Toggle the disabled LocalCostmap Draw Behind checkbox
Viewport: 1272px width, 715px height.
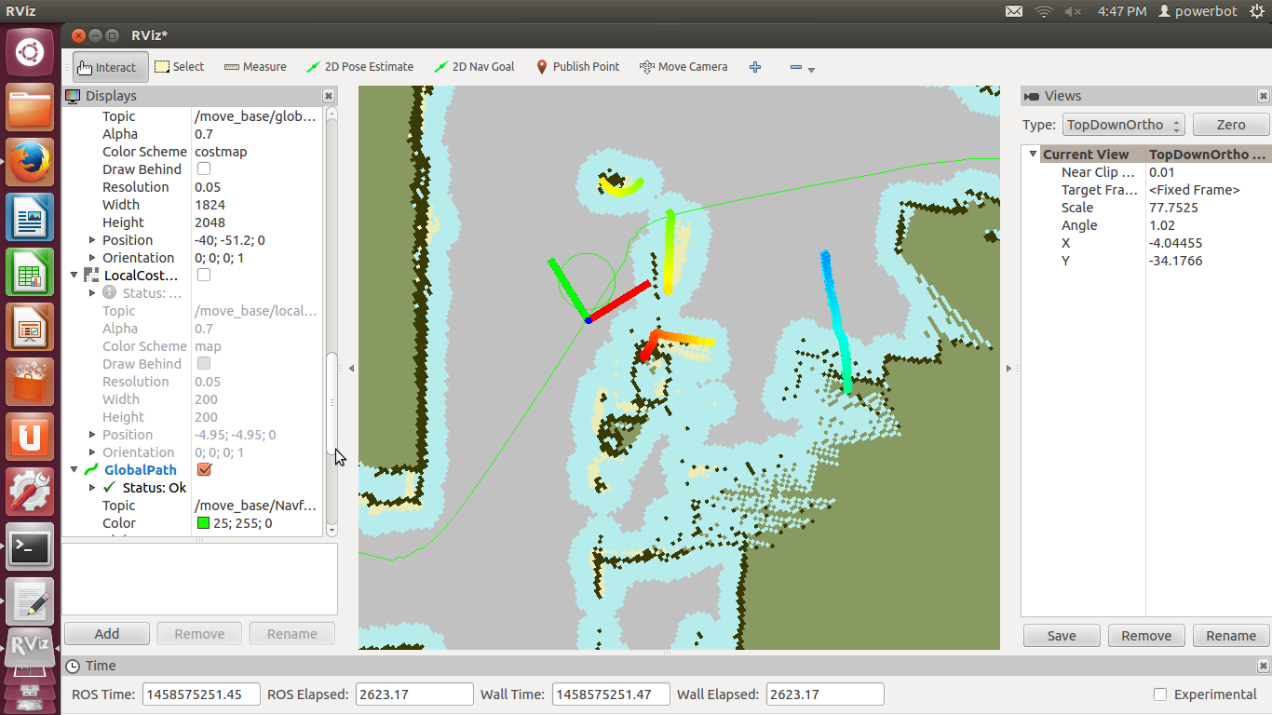(x=204, y=364)
